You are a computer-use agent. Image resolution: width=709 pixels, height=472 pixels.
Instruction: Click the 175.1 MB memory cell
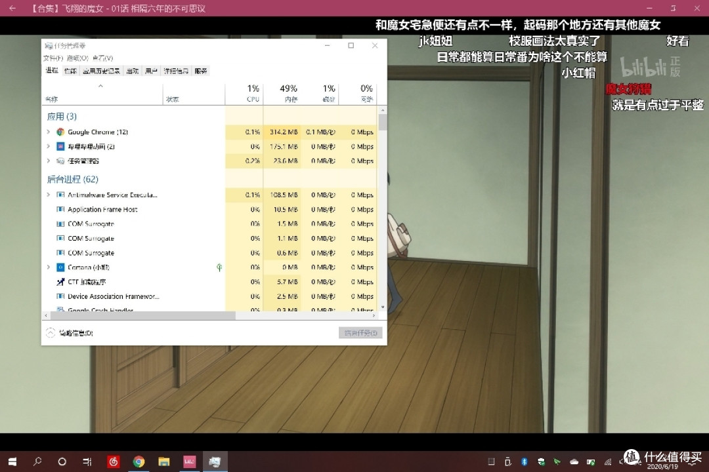(284, 146)
